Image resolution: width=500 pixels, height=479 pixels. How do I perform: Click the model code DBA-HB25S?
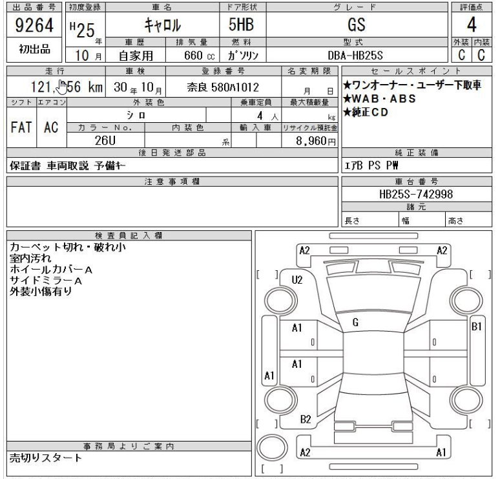pos(357,55)
